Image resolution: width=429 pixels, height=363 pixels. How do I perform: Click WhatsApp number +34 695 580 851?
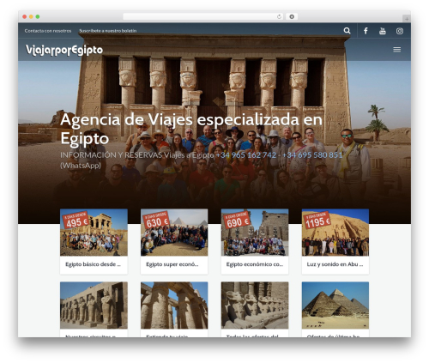(312, 155)
